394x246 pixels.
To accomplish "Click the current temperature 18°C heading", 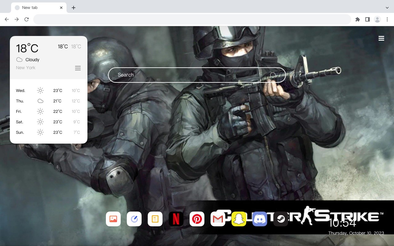I will pyautogui.click(x=27, y=48).
